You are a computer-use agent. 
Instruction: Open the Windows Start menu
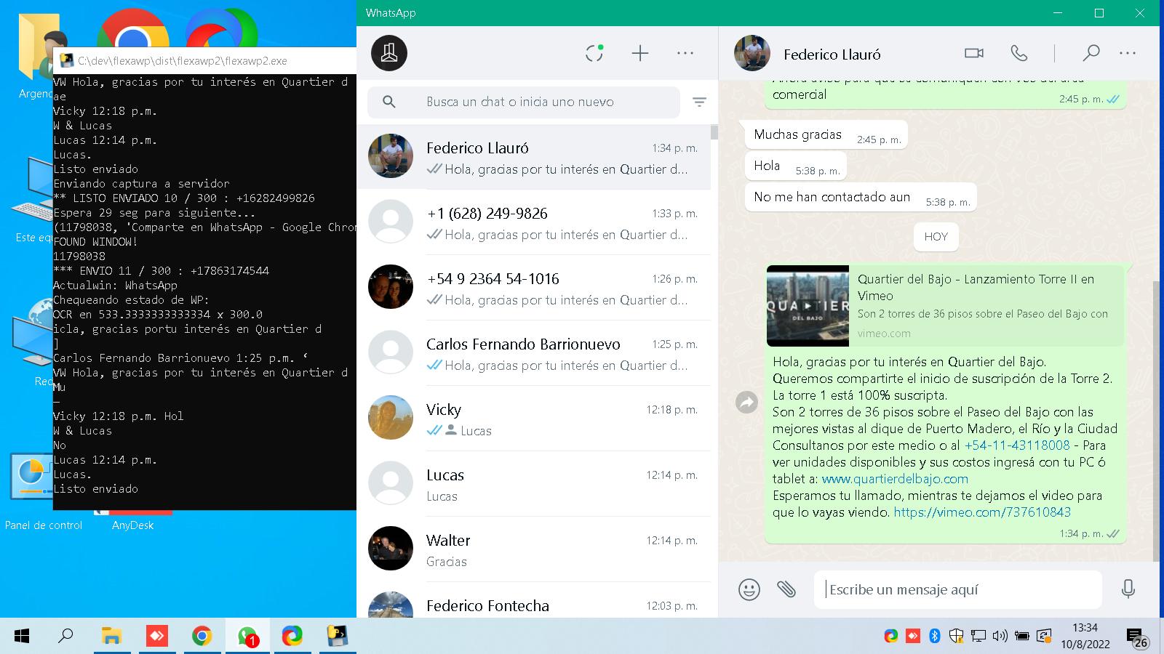[22, 637]
